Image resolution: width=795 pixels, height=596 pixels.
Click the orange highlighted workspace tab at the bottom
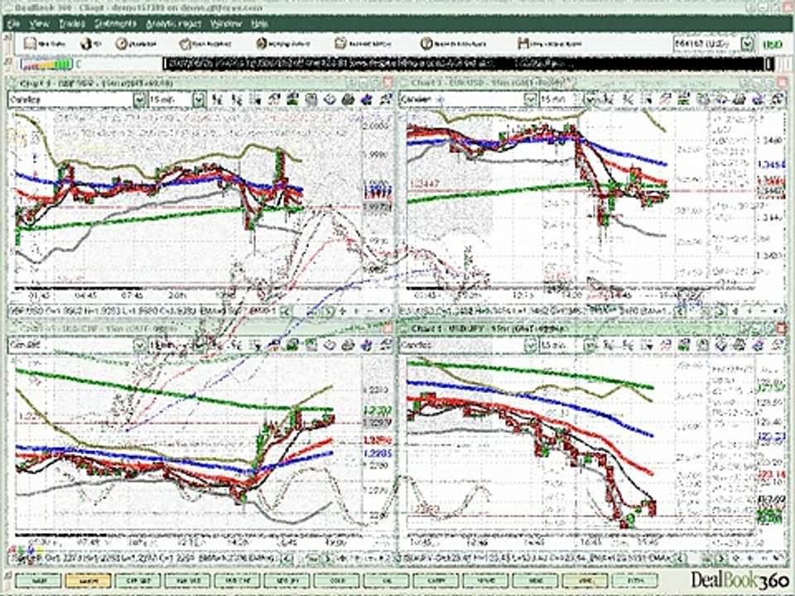pos(89,581)
